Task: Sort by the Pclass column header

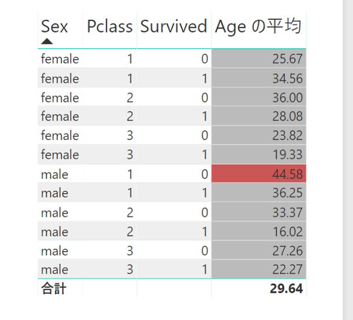Action: [109, 27]
